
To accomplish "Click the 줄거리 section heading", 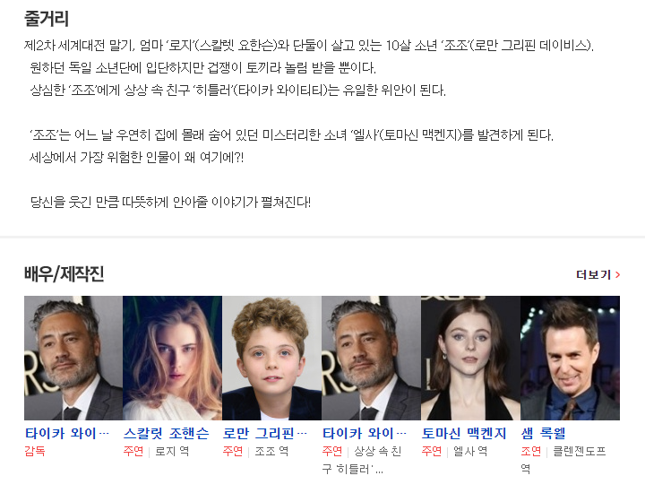I will 47,19.
